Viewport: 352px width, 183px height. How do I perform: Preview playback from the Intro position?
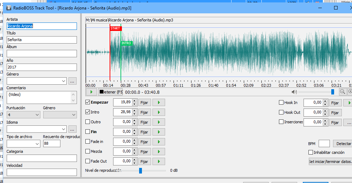159,112
